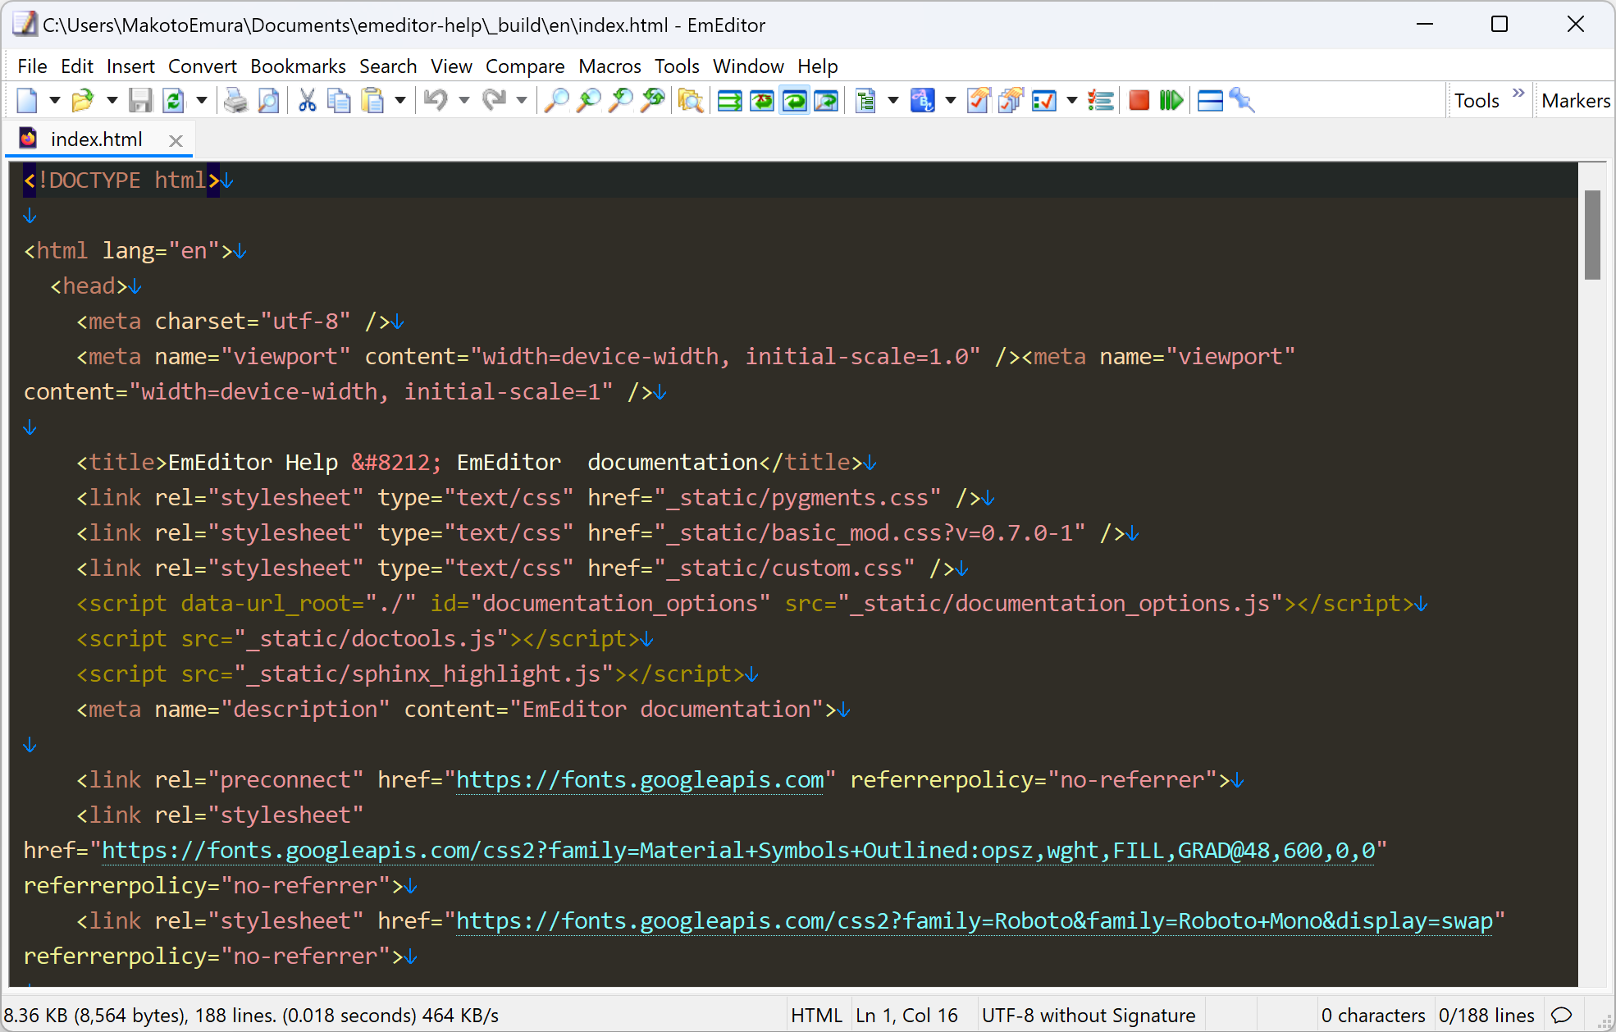Click the Markers toolbar label

point(1576,101)
